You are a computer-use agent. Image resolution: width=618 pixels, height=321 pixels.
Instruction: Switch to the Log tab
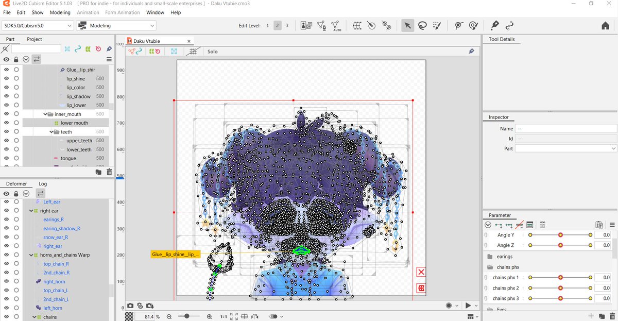pos(43,183)
